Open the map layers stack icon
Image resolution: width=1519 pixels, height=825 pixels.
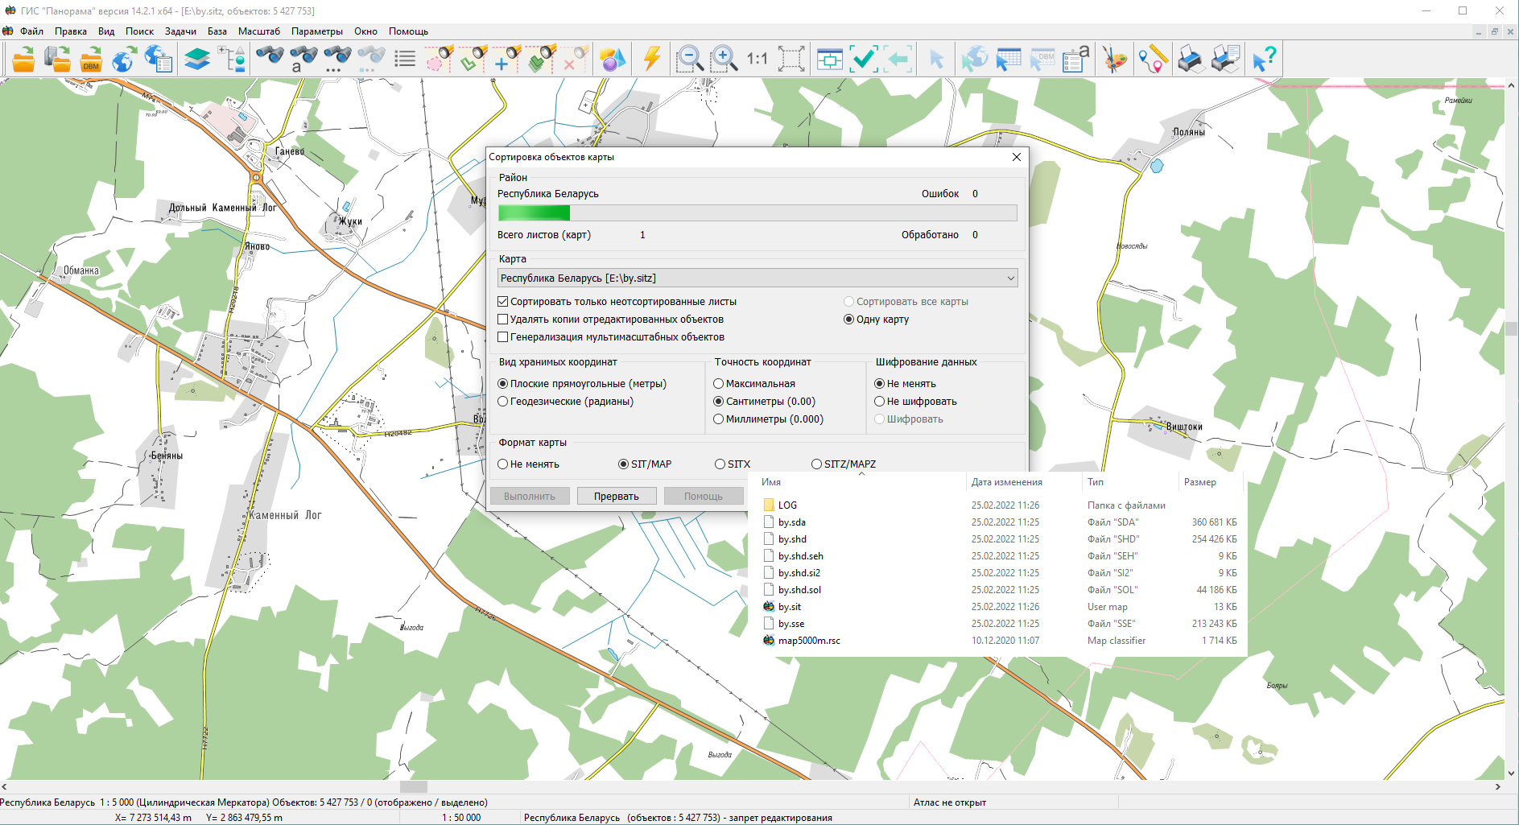(196, 60)
